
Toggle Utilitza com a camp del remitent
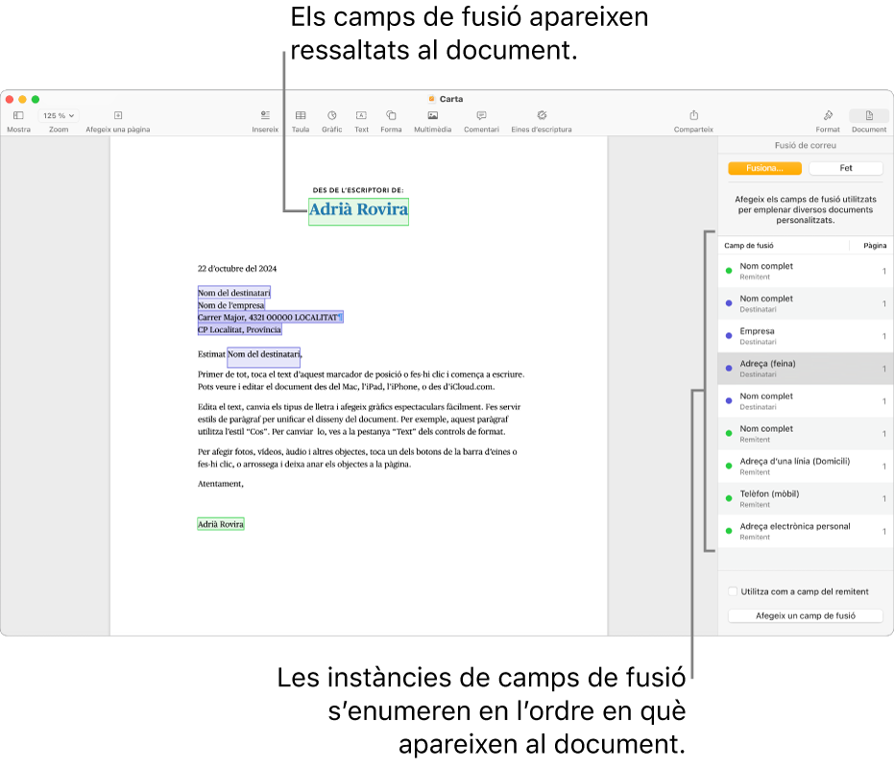(x=733, y=591)
